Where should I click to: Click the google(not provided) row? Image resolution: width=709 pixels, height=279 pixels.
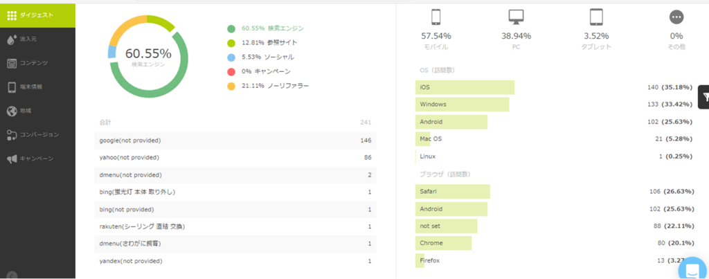[x=235, y=140]
